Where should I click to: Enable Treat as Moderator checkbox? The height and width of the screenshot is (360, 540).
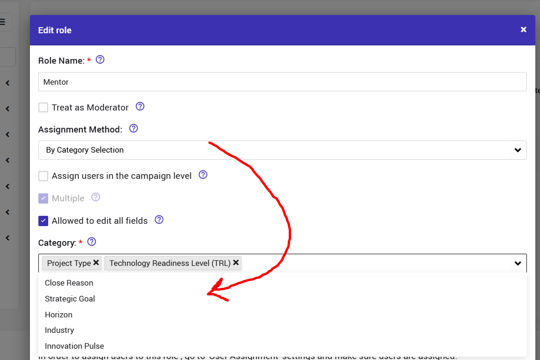point(43,108)
